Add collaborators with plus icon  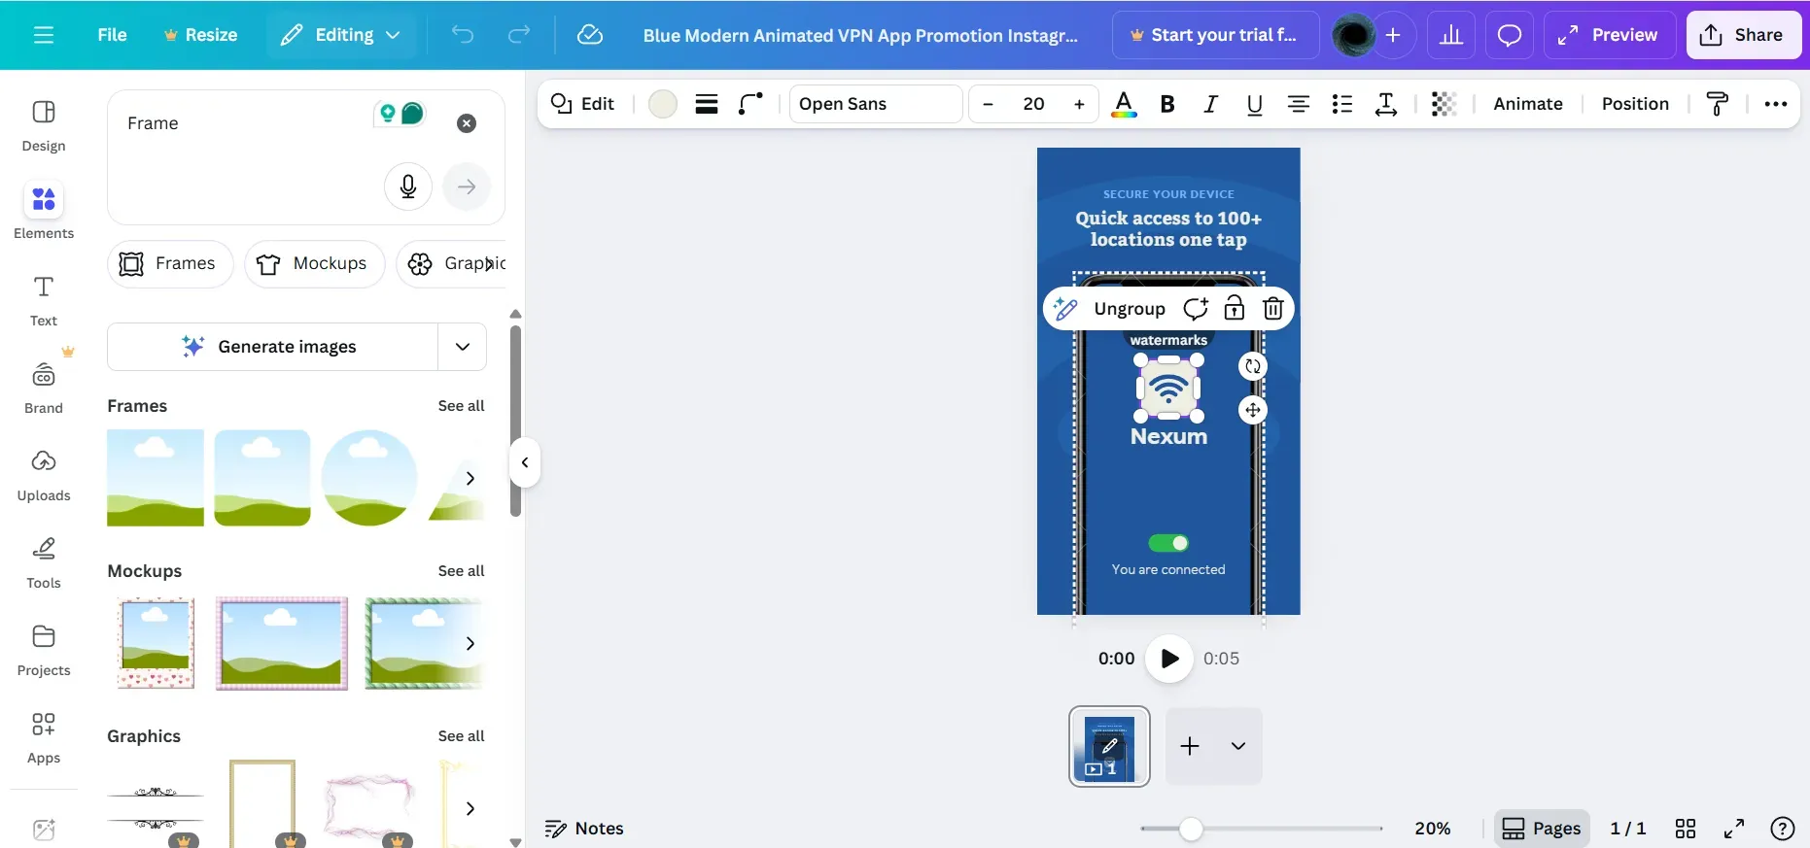[1393, 35]
